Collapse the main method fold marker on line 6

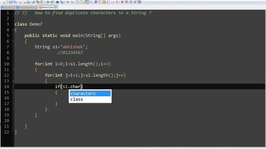(13, 41)
